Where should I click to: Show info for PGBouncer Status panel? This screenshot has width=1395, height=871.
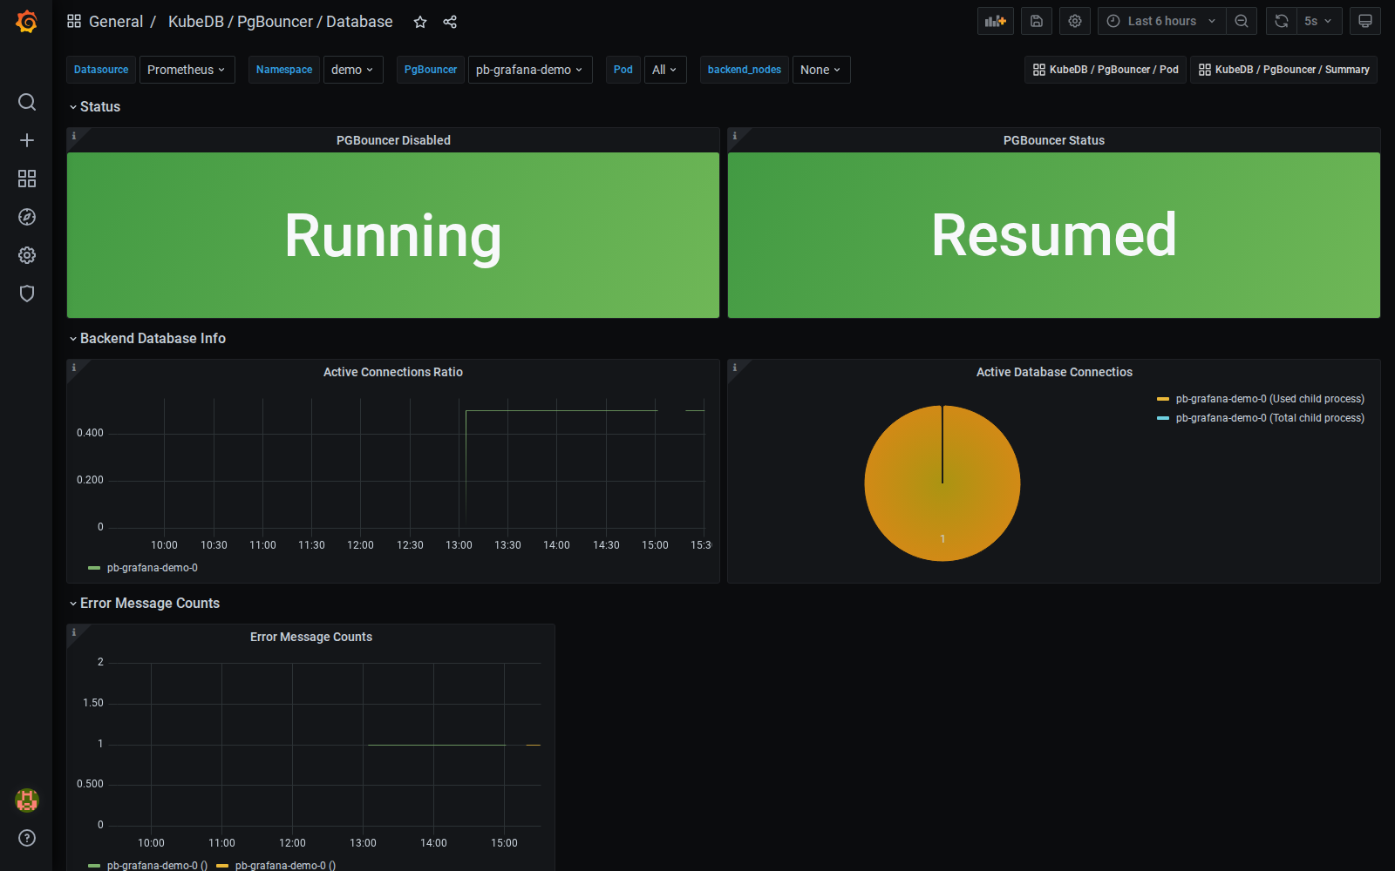[x=735, y=136]
